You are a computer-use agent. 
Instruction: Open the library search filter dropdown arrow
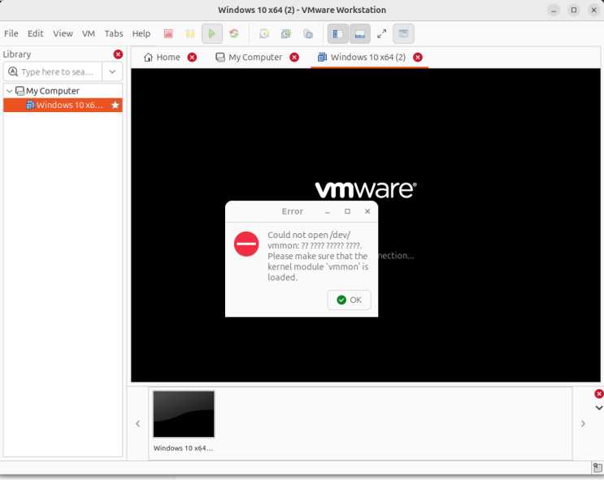pos(112,71)
